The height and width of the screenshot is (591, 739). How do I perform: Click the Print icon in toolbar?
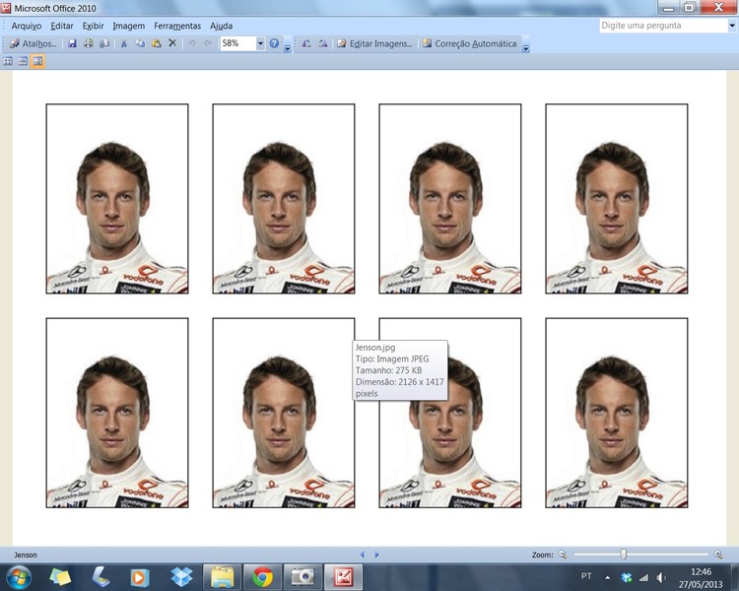89,44
